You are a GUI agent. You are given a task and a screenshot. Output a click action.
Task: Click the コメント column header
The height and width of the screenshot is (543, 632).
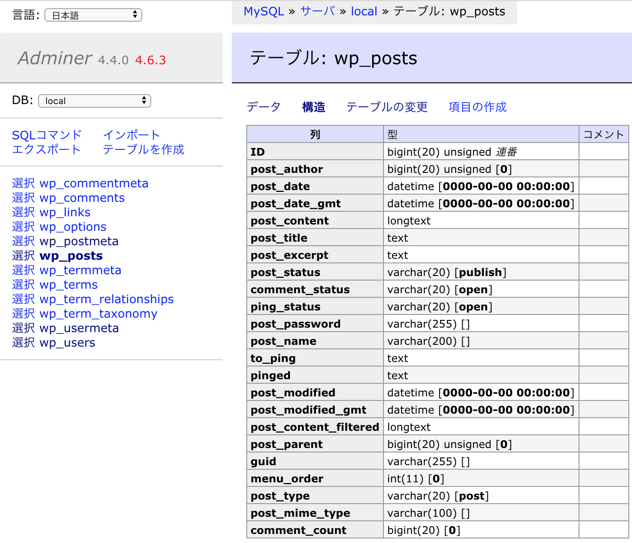pyautogui.click(x=604, y=134)
